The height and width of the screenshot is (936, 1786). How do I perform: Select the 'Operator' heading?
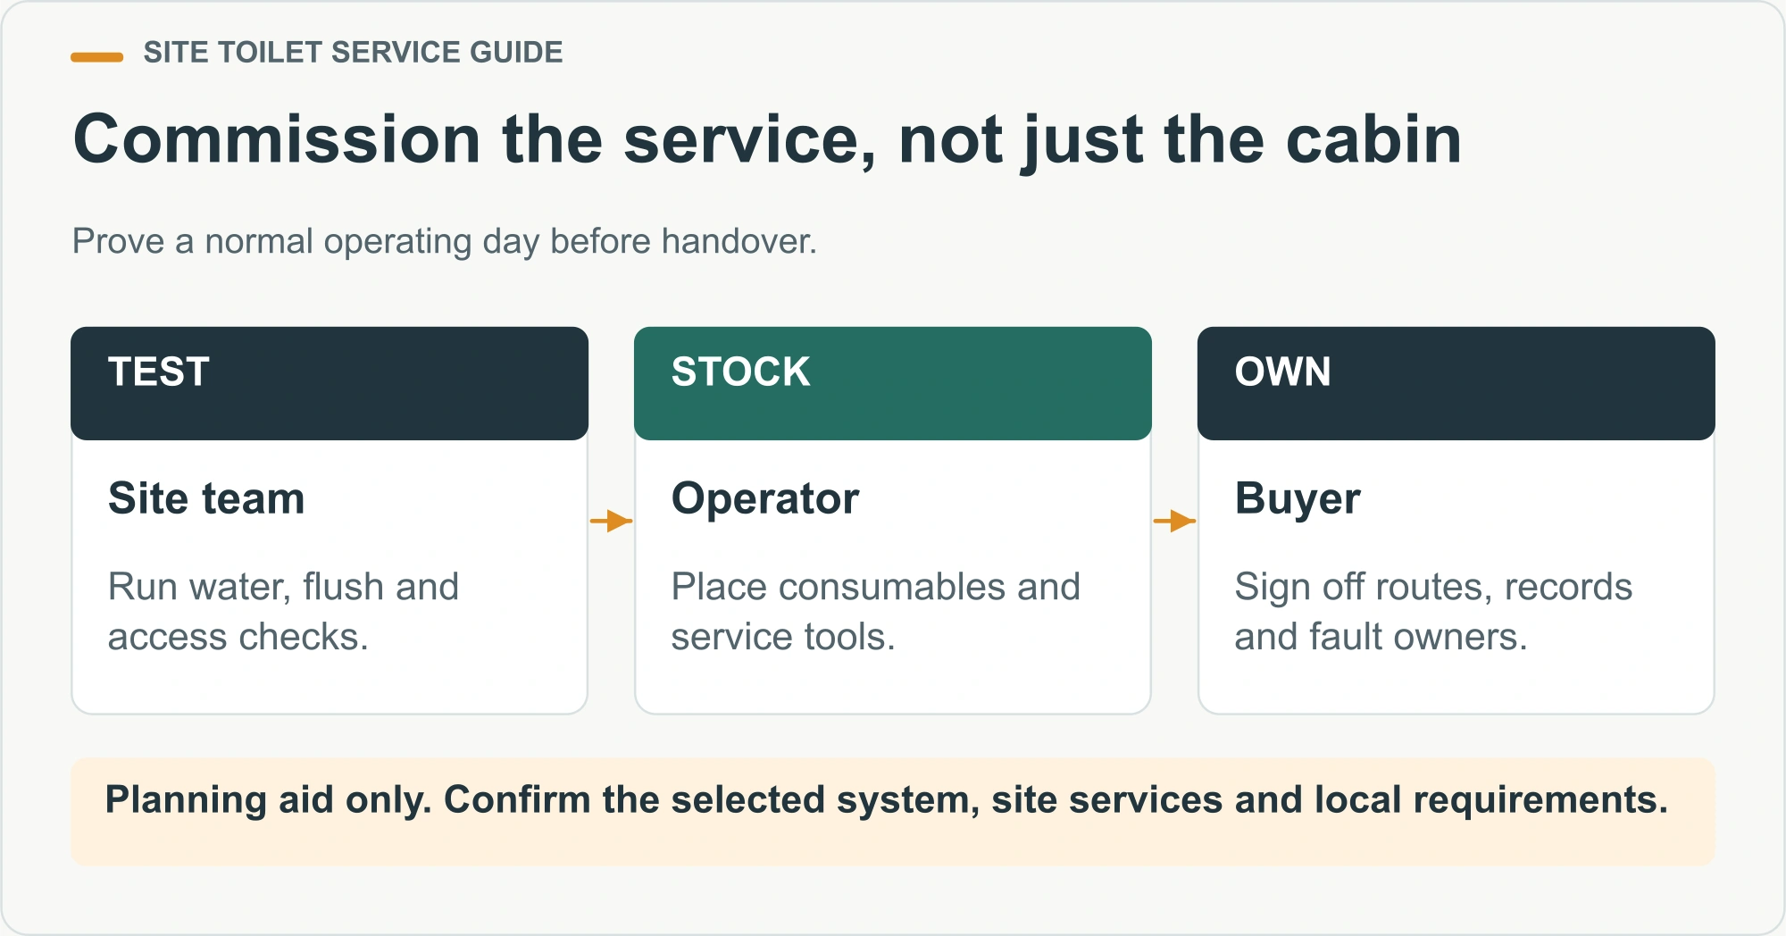pyautogui.click(x=765, y=499)
